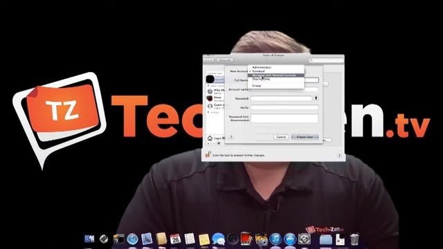The height and width of the screenshot is (249, 443).
Task: Open the brown Contacts book in Dock
Action: pyautogui.click(x=161, y=239)
